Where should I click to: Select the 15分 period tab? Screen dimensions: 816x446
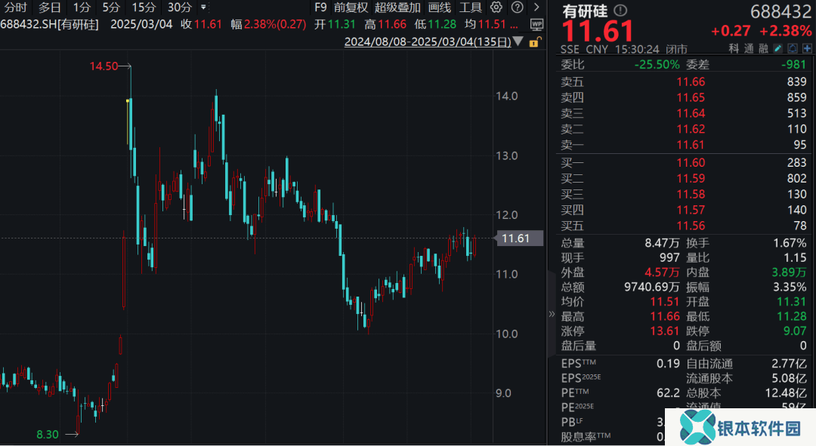[x=144, y=8]
